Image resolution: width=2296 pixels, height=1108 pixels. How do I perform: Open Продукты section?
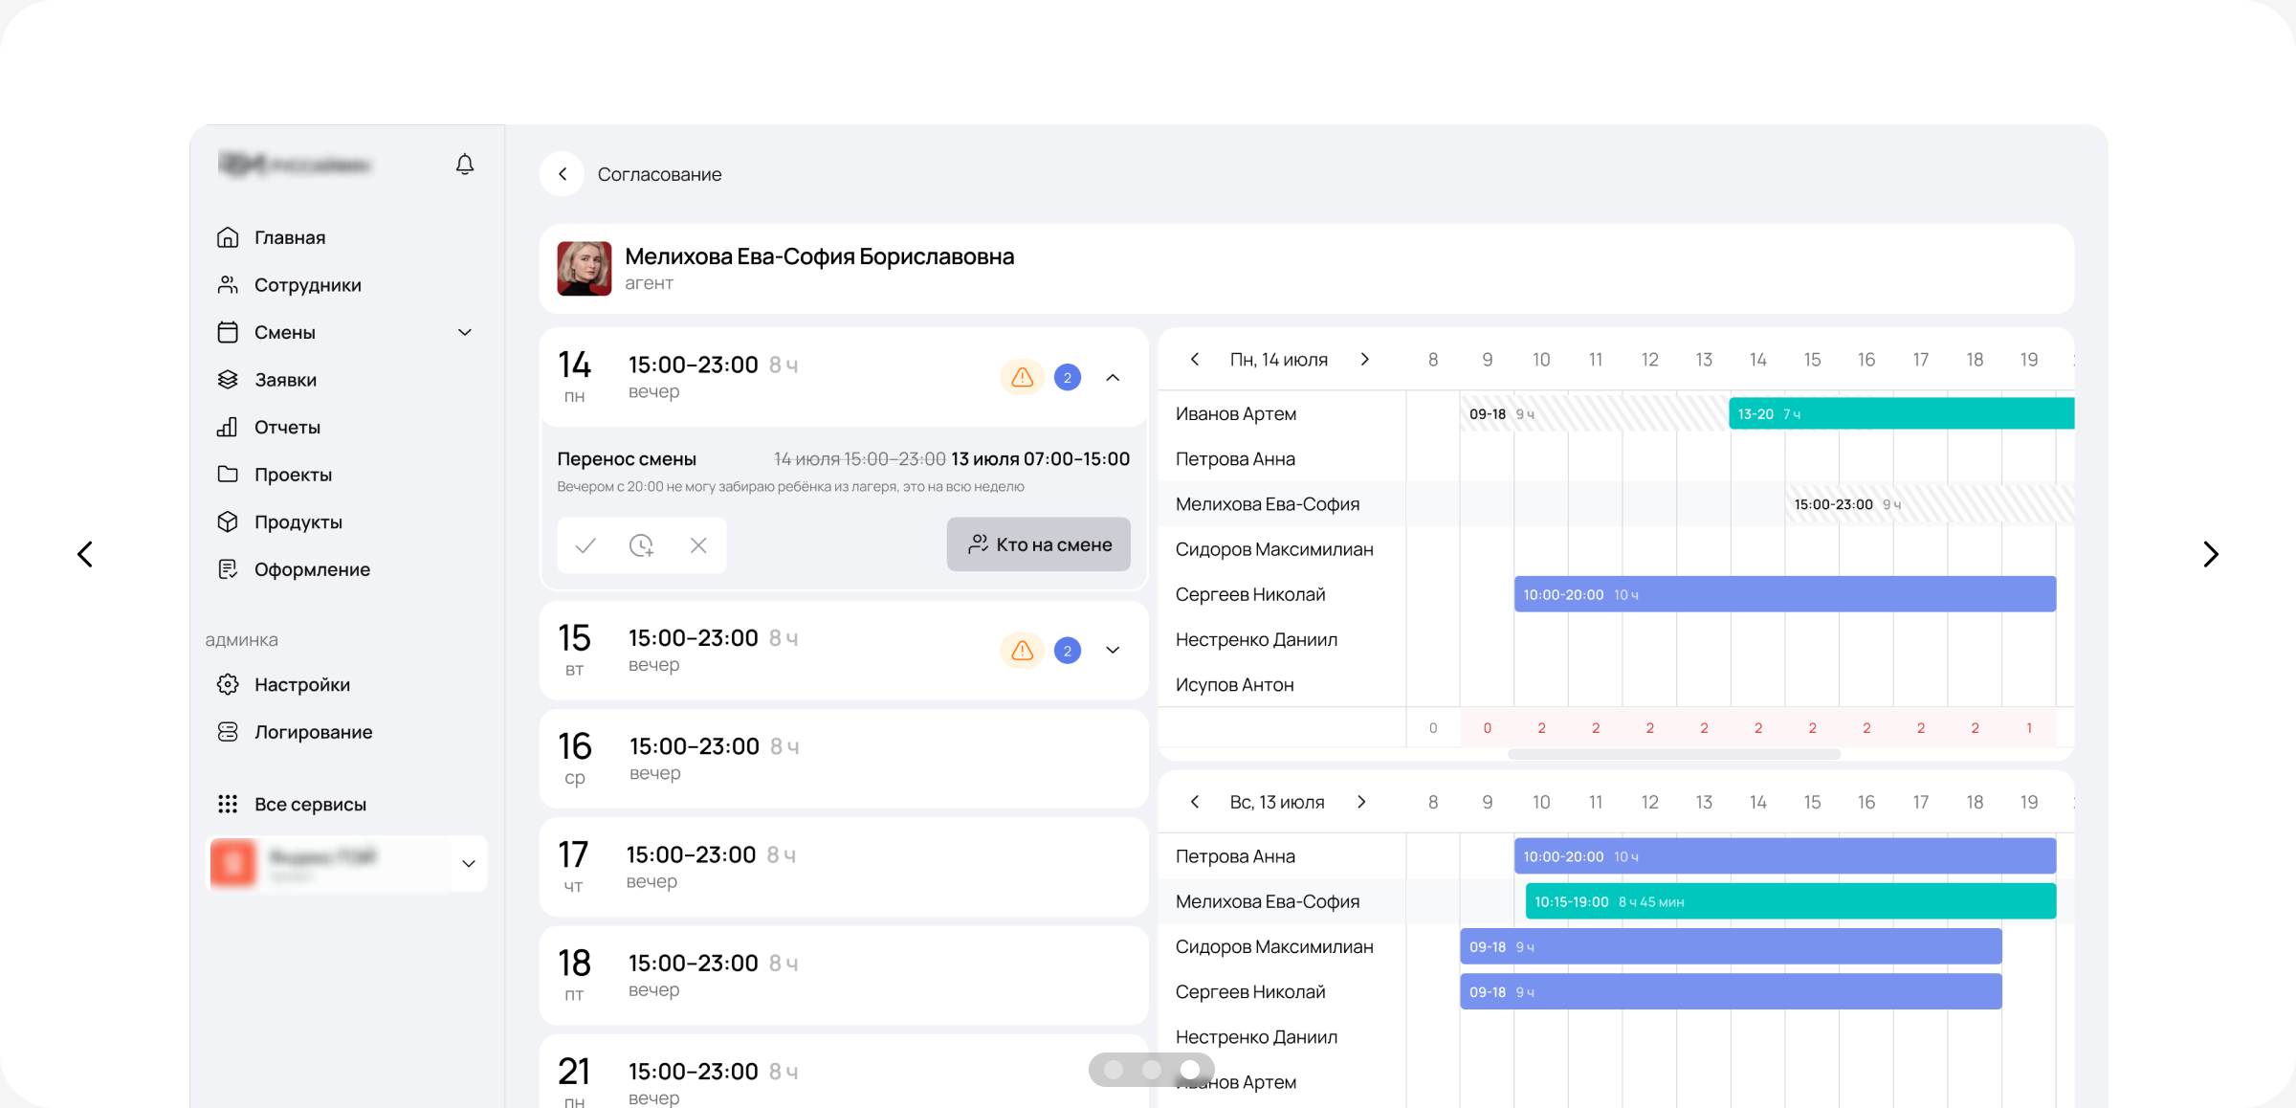tap(298, 522)
